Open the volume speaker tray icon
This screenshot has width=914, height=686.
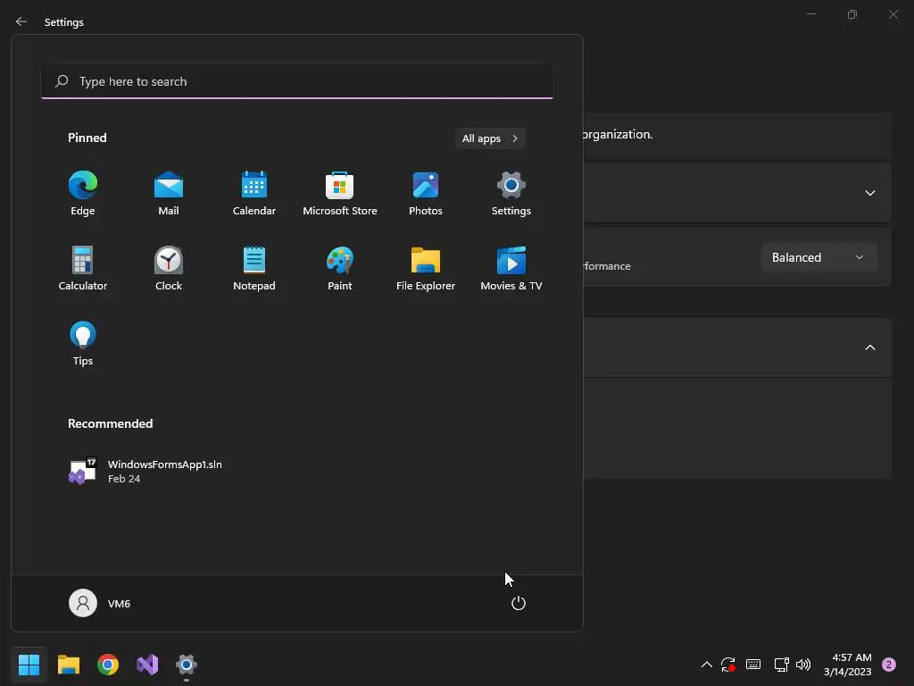point(803,665)
